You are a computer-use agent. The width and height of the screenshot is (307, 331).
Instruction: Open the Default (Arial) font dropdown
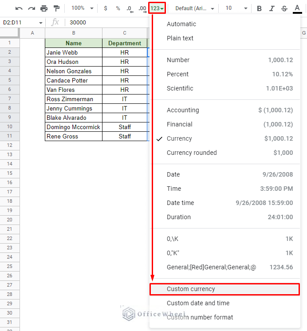tap(194, 8)
